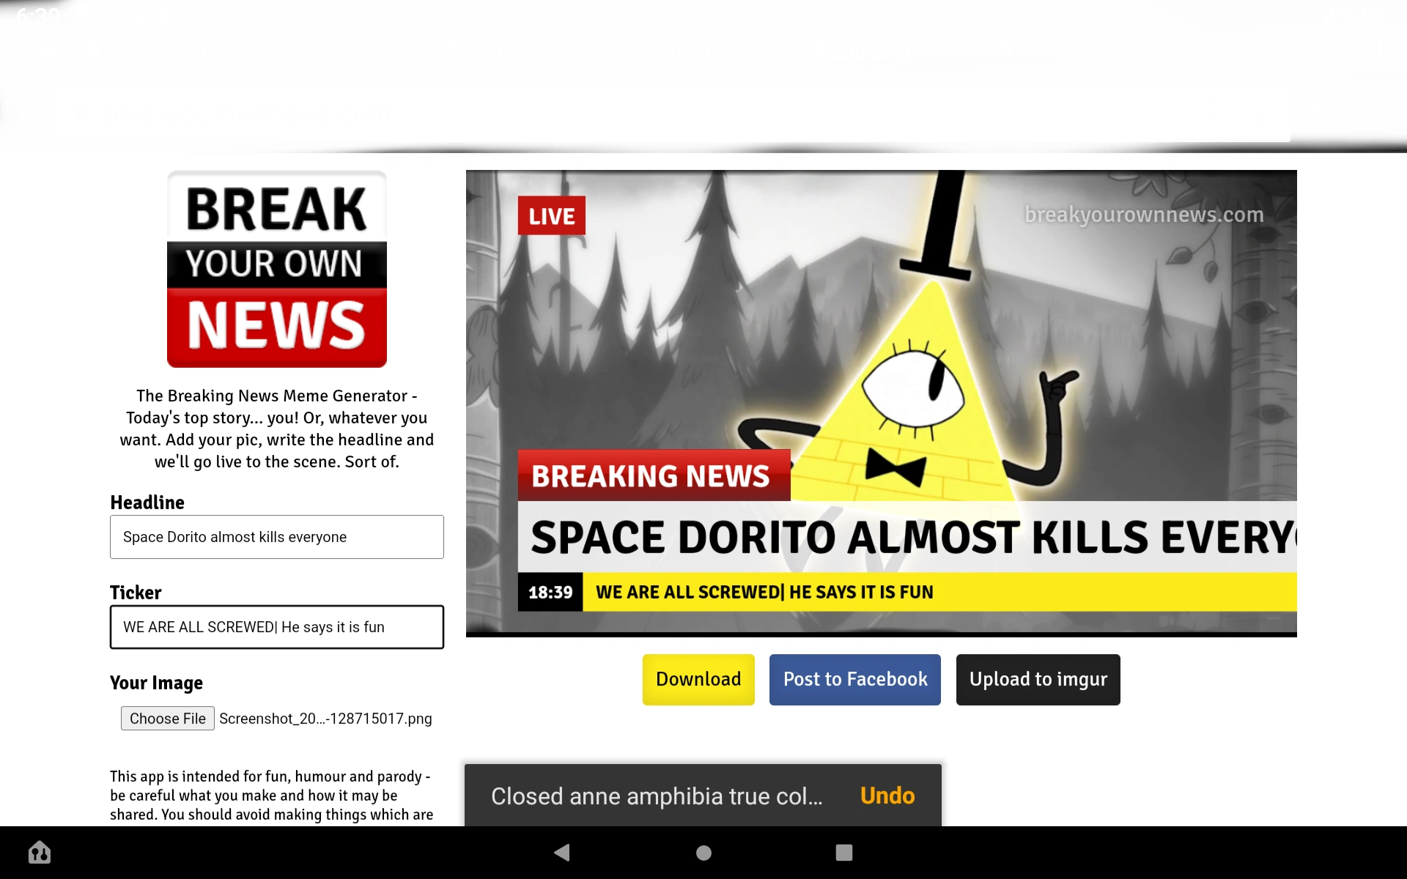This screenshot has width=1407, height=879.
Task: Tap the home icon in the bottom-left corner
Action: [40, 853]
